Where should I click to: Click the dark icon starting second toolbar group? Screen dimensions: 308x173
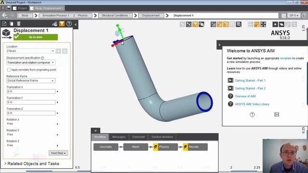tap(213, 25)
